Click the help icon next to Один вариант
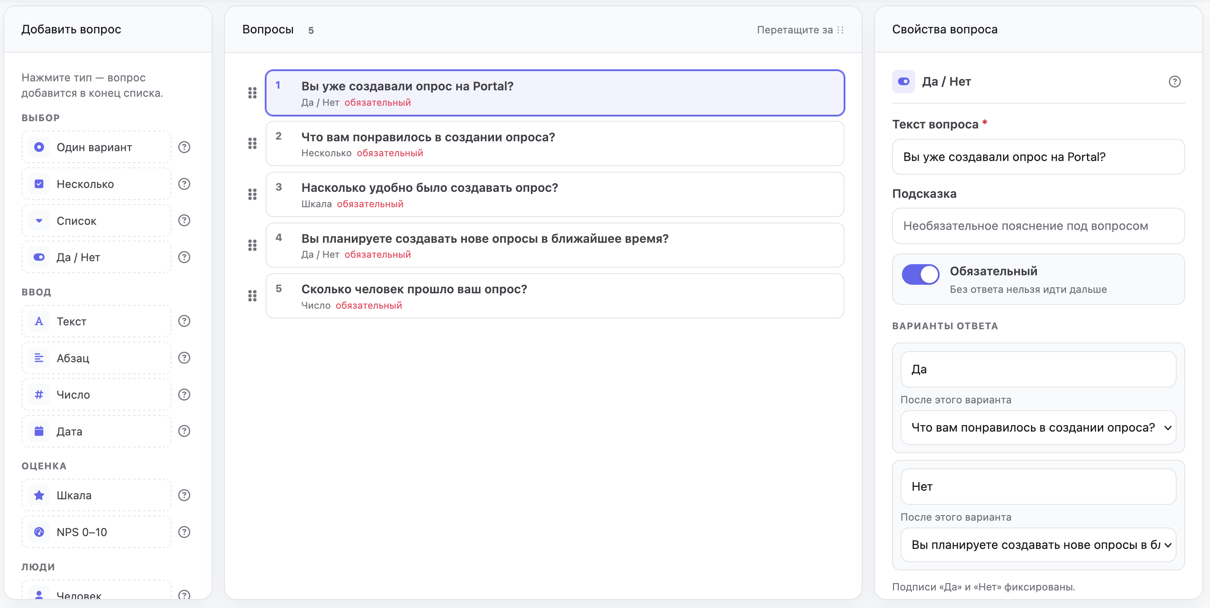Image resolution: width=1210 pixels, height=608 pixels. coord(184,147)
